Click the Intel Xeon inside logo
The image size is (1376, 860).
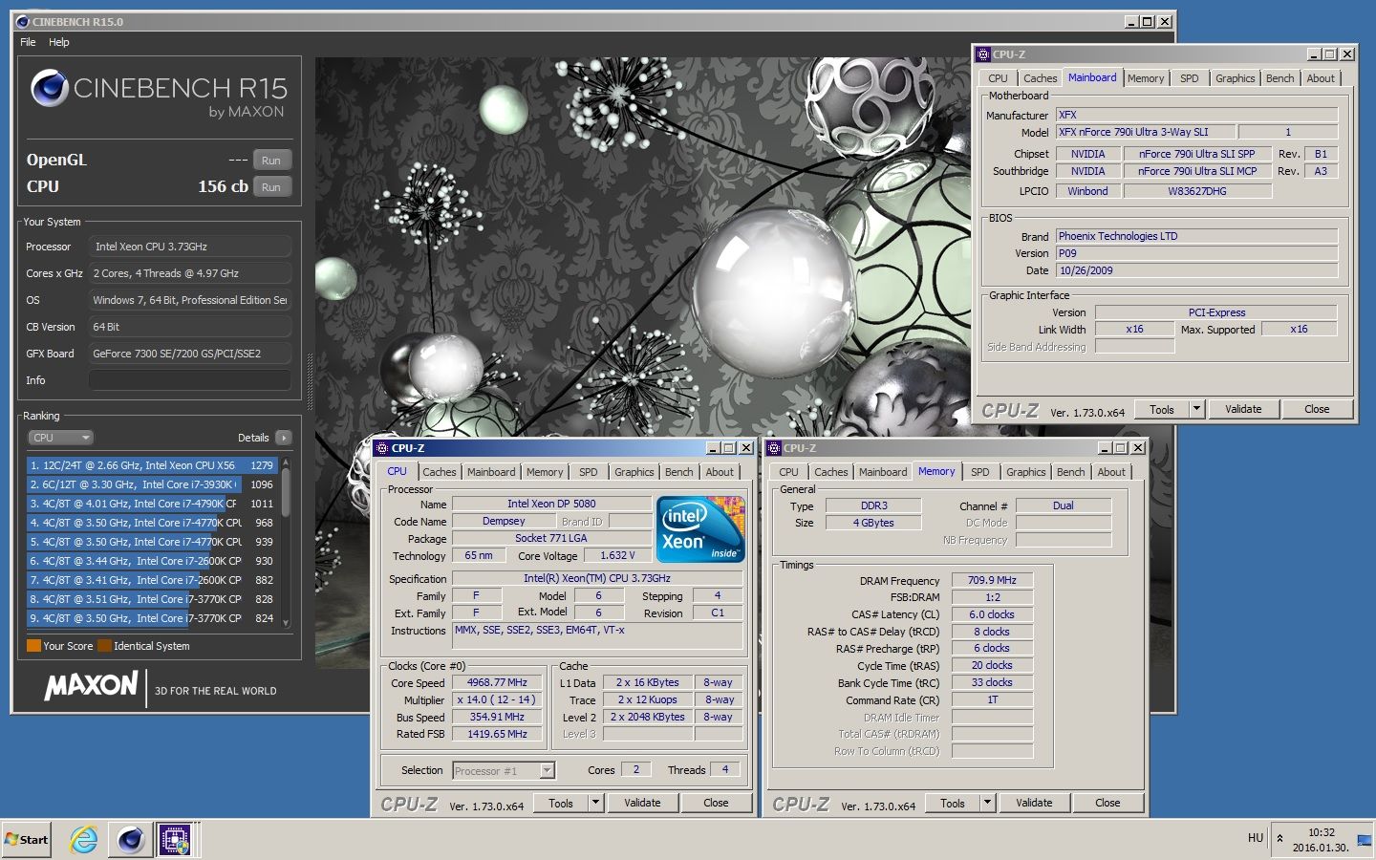tap(700, 528)
